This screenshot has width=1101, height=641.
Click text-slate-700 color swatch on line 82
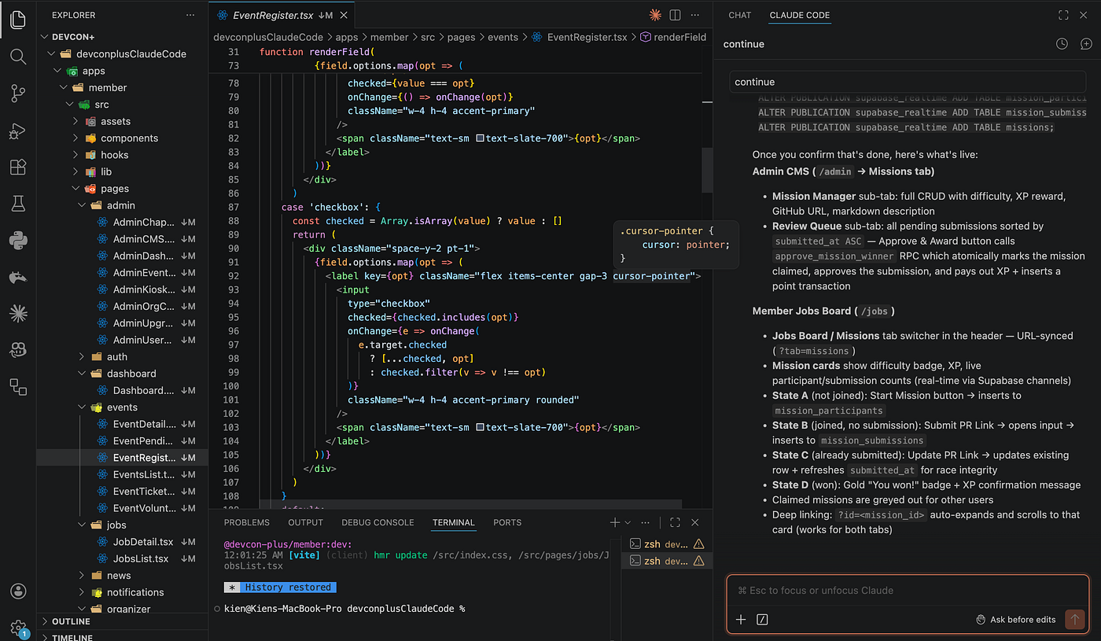[480, 138]
